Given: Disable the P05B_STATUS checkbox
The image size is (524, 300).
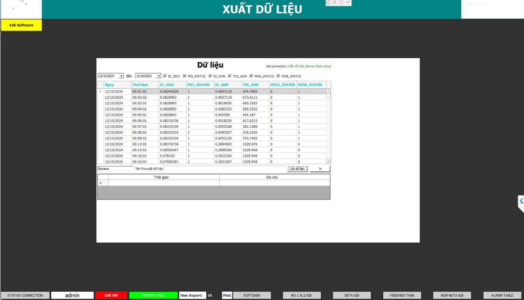Looking at the screenshot, I should click(x=278, y=76).
